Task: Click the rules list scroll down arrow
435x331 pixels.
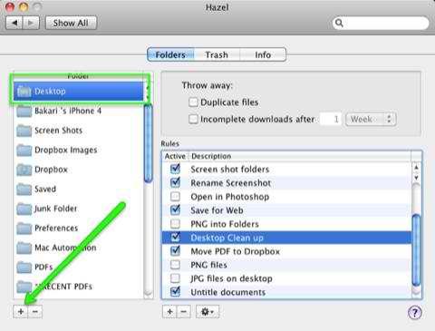Action: tap(416, 178)
